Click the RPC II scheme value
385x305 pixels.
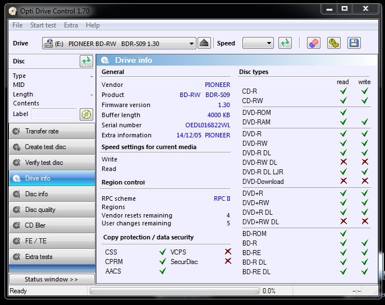[x=222, y=198]
